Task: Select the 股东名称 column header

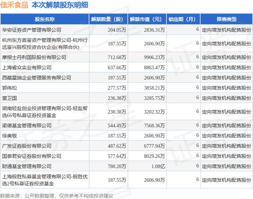Action: (x=45, y=19)
